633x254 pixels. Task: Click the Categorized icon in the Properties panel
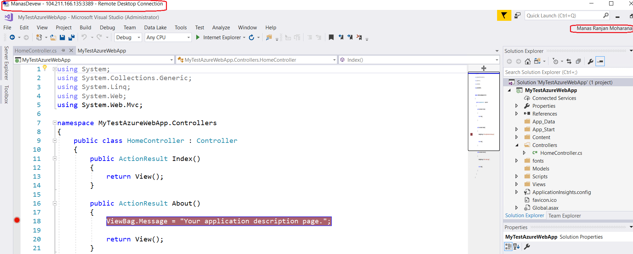point(508,246)
